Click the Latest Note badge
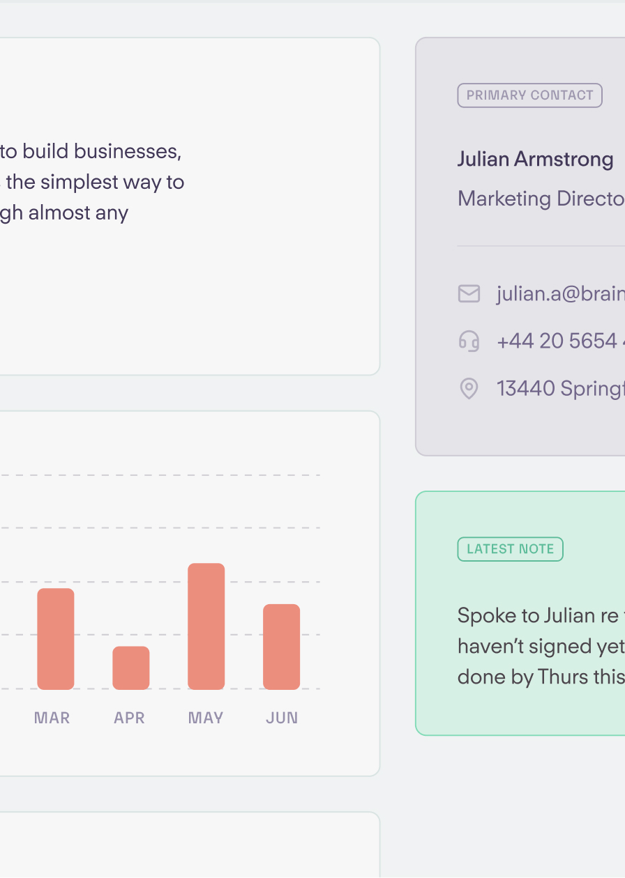625x878 pixels. pos(510,549)
